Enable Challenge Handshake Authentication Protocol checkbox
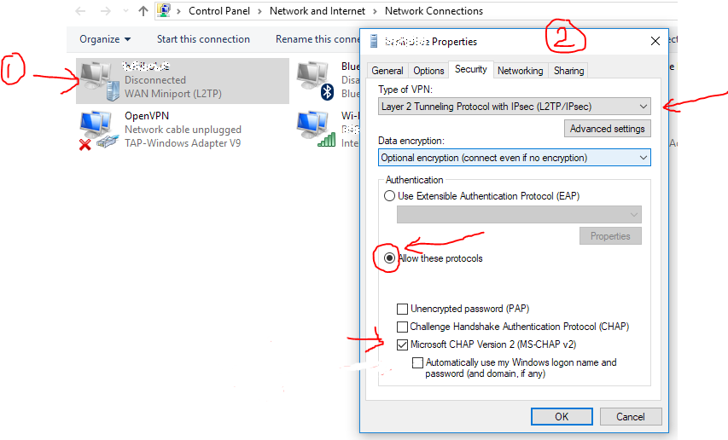The image size is (728, 440). 403,327
